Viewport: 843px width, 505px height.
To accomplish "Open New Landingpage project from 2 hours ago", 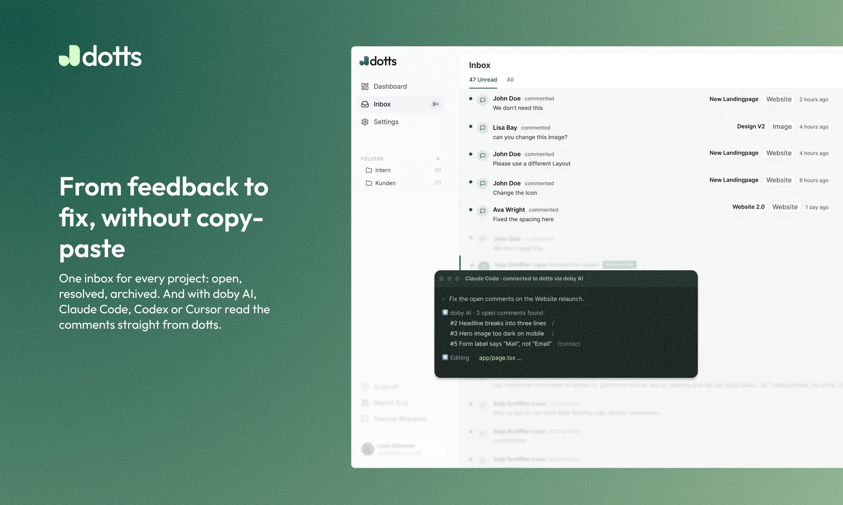I will pyautogui.click(x=734, y=99).
